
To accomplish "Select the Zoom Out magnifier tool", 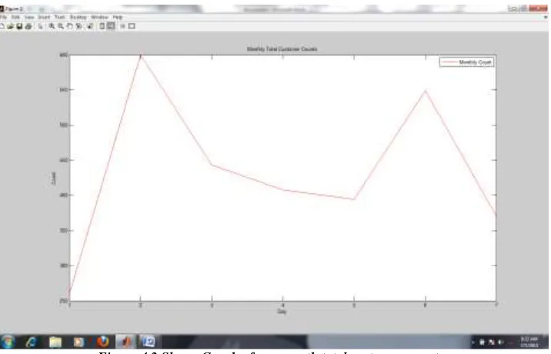I will (61, 26).
